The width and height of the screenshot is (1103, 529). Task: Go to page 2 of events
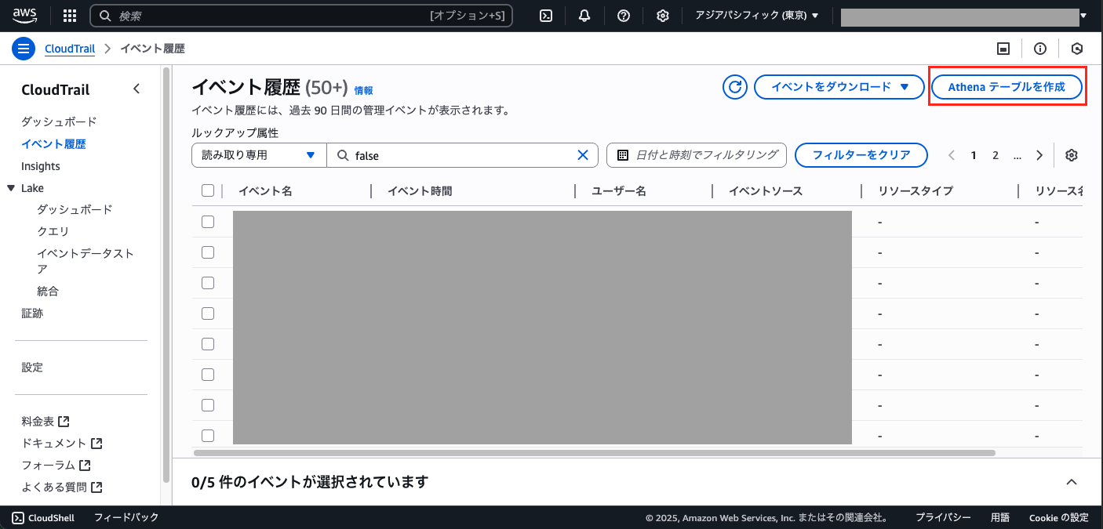pos(996,155)
